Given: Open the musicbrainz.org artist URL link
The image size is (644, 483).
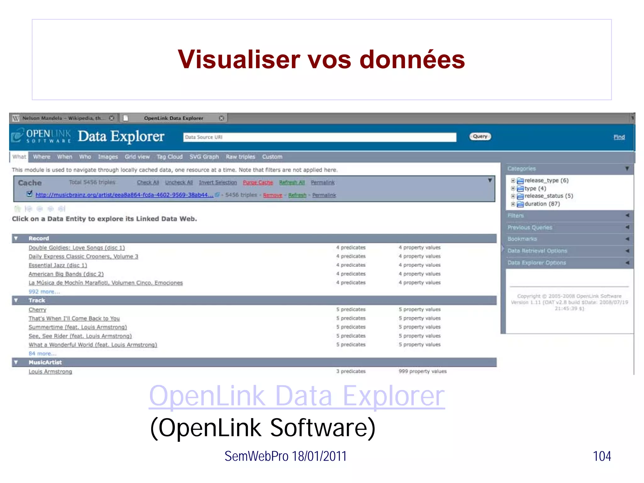Looking at the screenshot, I should click(124, 195).
